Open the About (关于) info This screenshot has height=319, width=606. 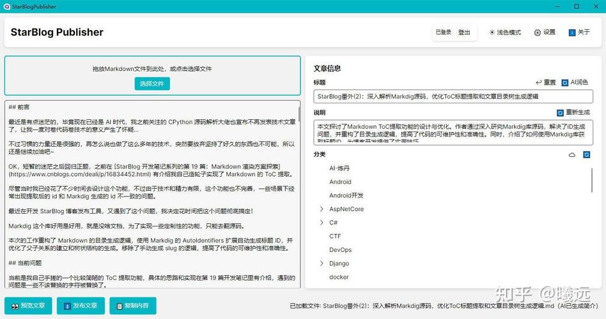(x=579, y=33)
